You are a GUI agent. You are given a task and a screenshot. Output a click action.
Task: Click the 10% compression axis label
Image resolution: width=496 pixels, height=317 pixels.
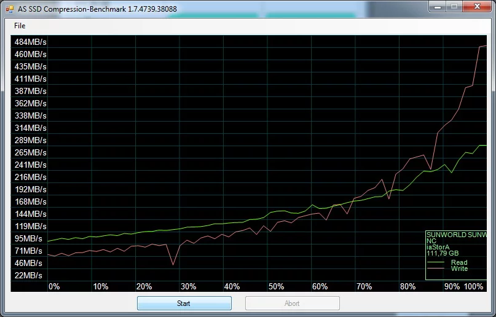pos(101,287)
